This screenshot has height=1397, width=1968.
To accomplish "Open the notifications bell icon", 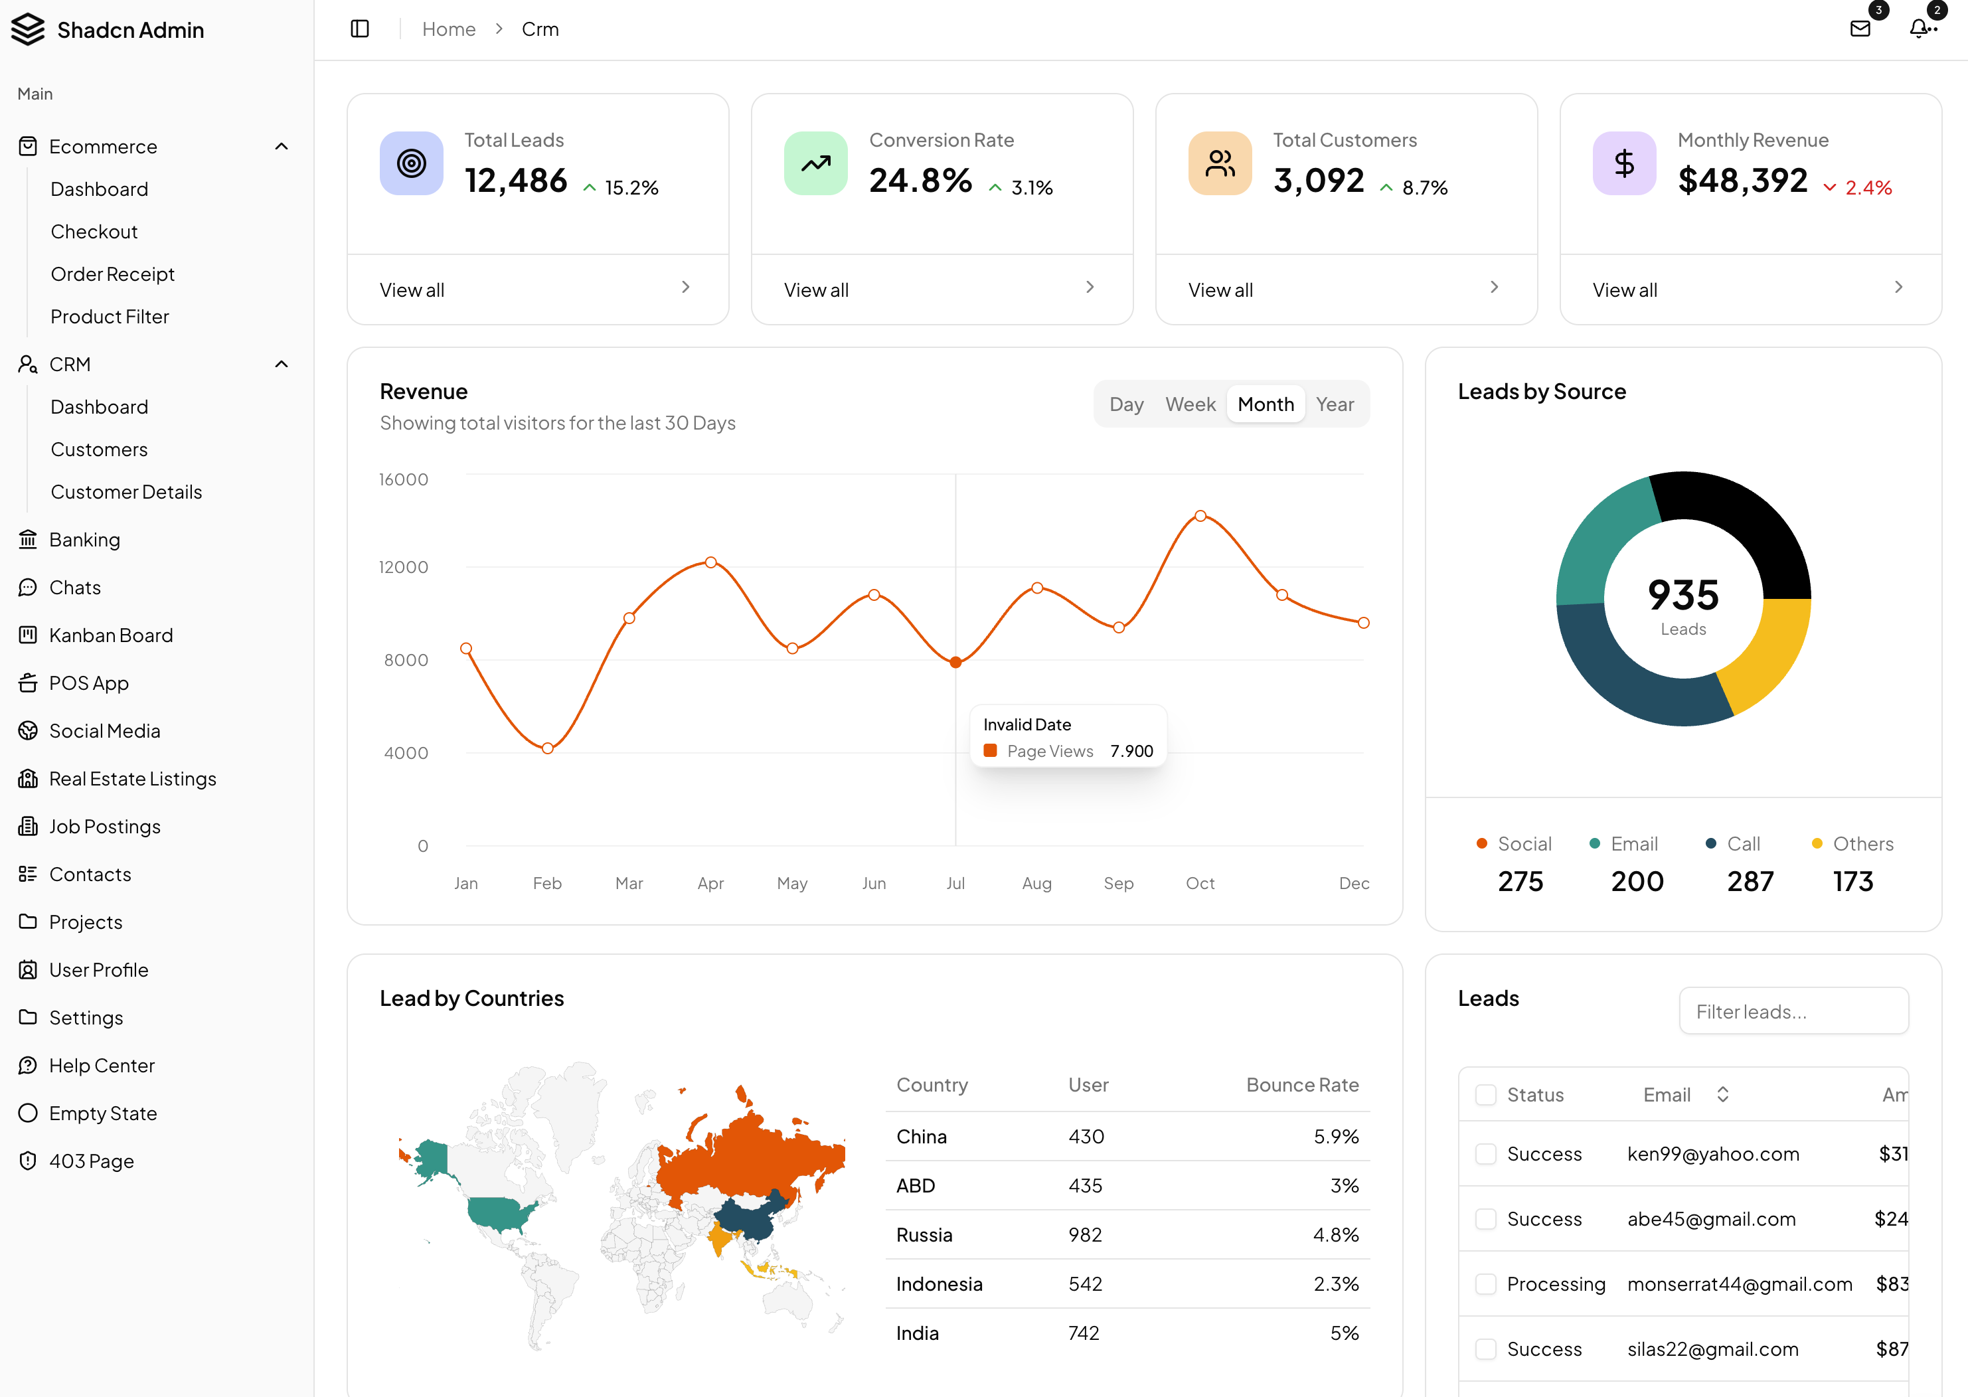I will pyautogui.click(x=1919, y=29).
